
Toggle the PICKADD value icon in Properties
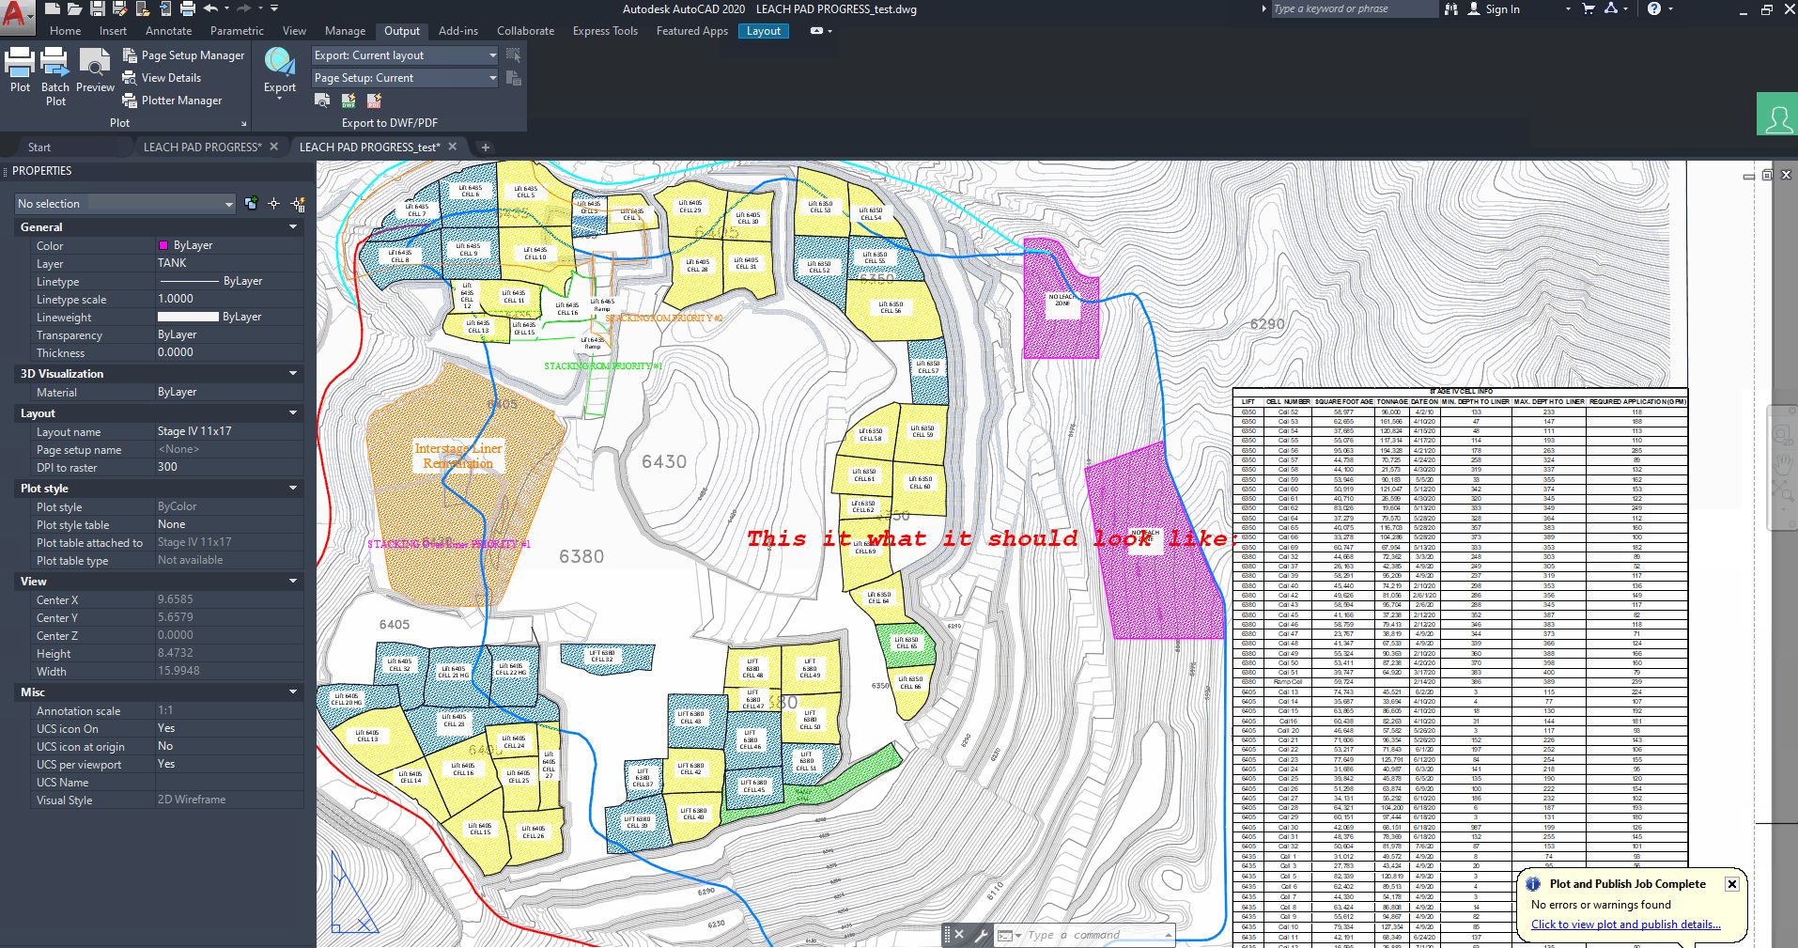click(251, 204)
